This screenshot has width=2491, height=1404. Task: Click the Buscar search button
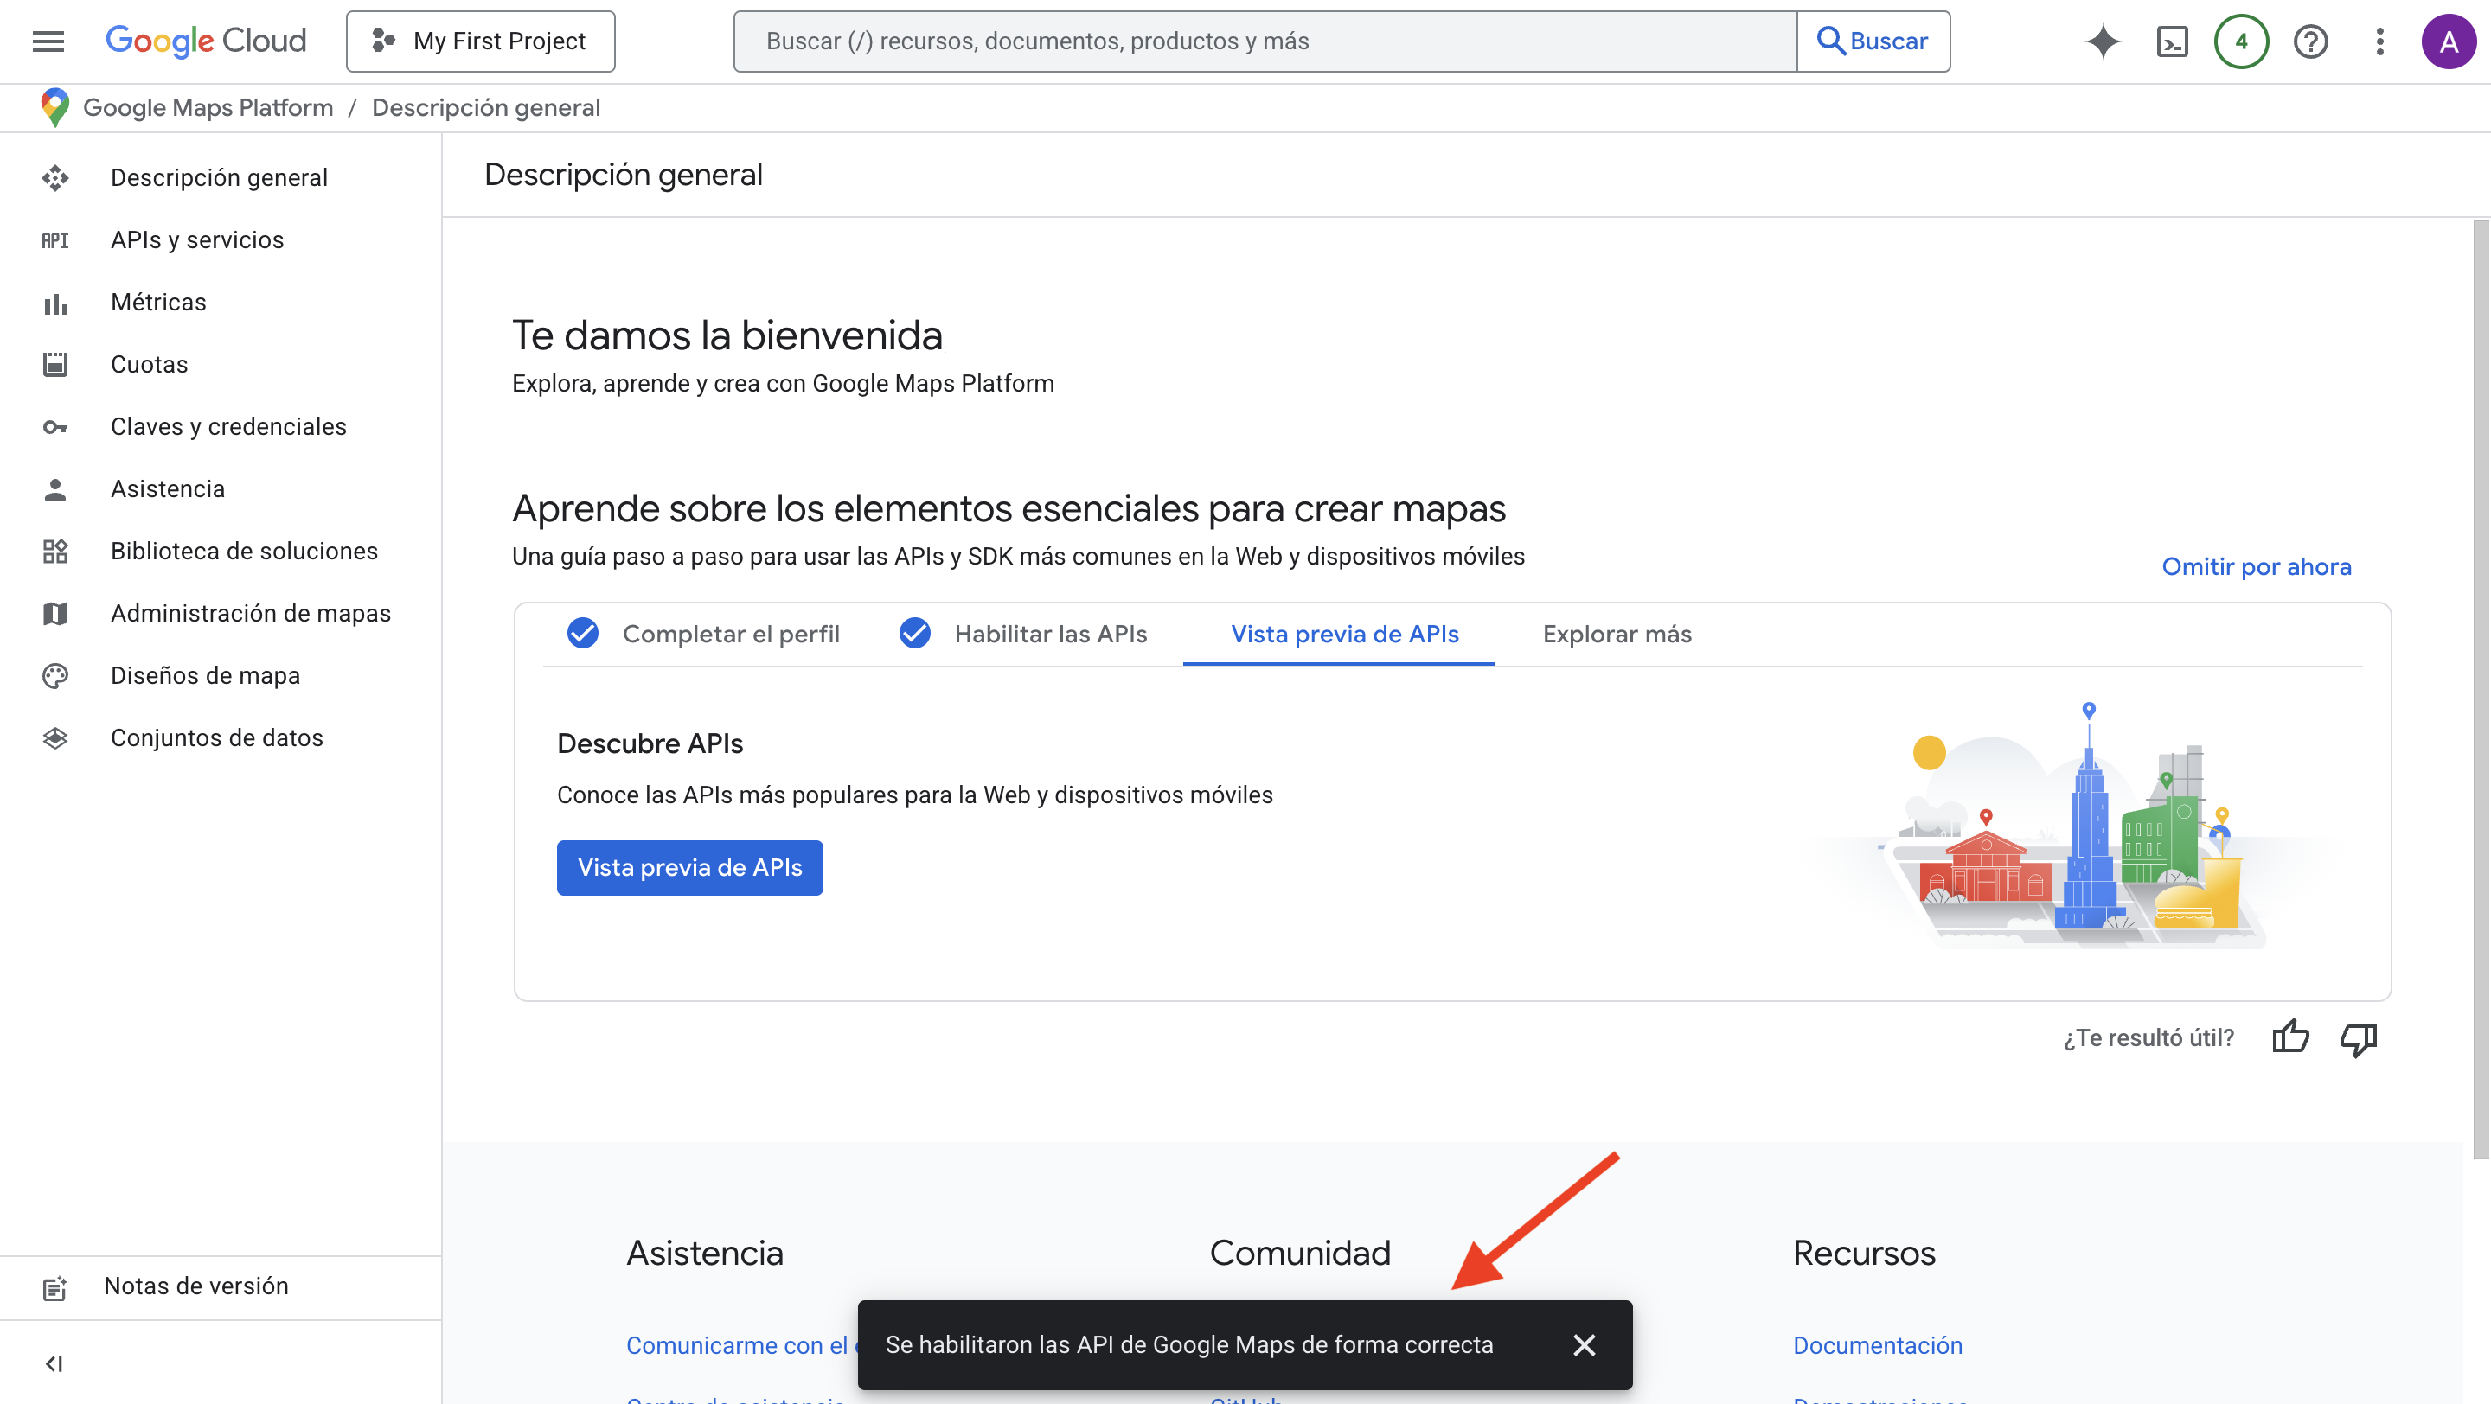point(1873,41)
